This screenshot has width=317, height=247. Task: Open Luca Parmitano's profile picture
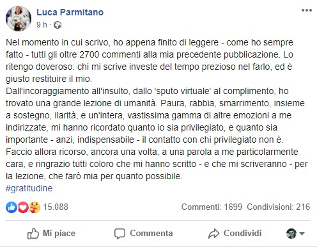(x=19, y=19)
